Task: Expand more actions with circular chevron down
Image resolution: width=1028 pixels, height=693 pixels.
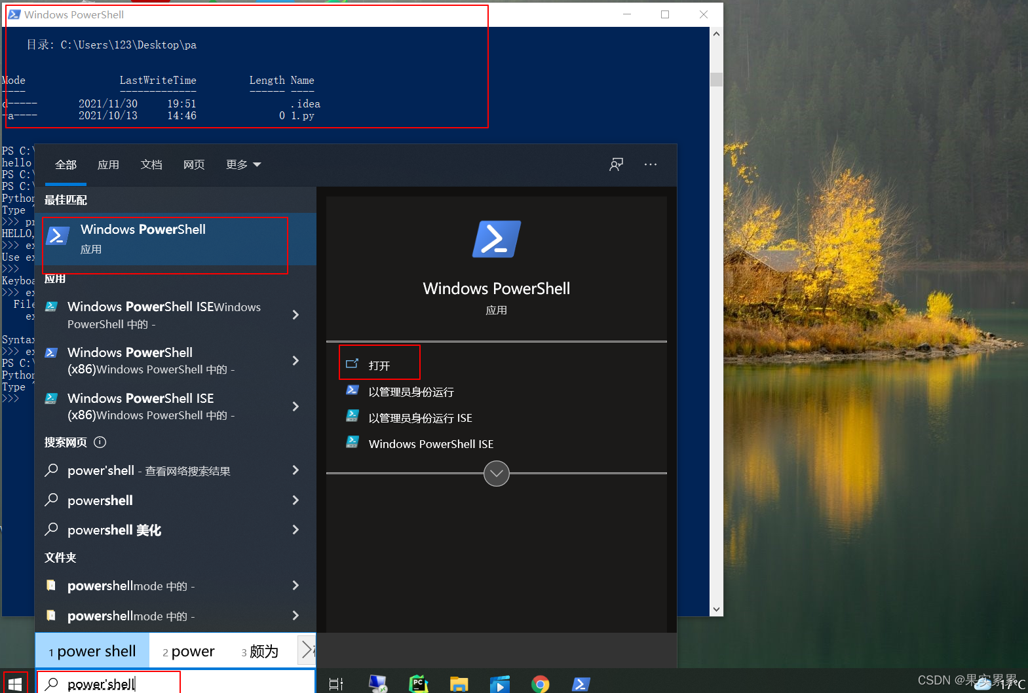Action: (497, 474)
